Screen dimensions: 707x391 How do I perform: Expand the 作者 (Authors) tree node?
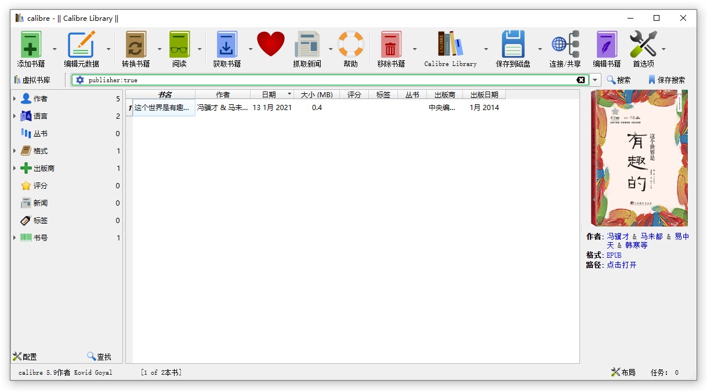[14, 99]
